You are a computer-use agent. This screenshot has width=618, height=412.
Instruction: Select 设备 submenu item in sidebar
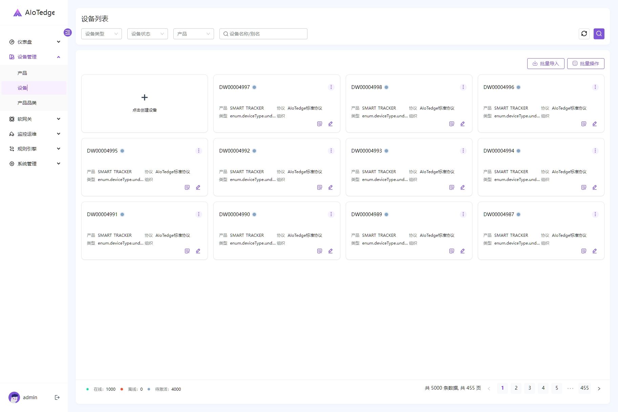[x=34, y=88]
